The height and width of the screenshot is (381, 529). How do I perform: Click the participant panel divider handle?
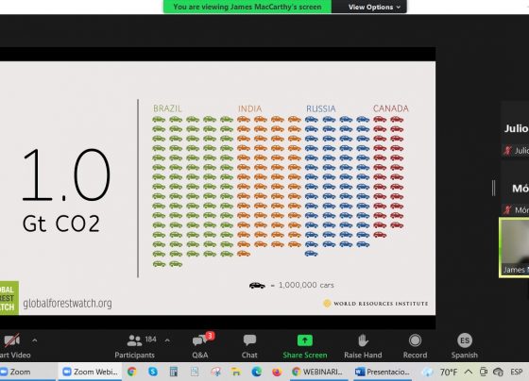click(493, 188)
